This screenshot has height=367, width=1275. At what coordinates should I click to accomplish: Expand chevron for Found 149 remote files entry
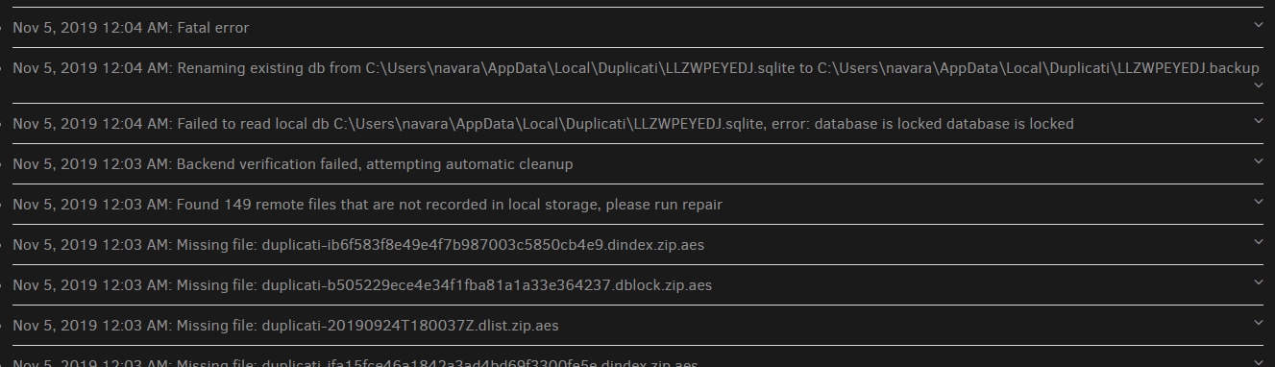point(1259,201)
